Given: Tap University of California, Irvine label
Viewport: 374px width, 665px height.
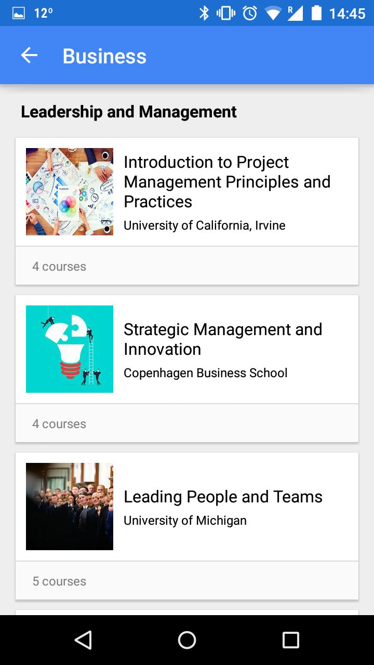Looking at the screenshot, I should click(205, 225).
